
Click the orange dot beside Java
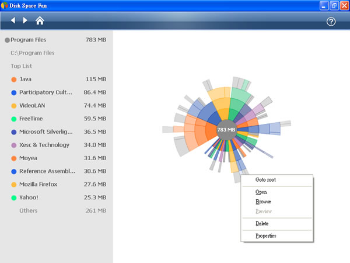[x=13, y=79]
